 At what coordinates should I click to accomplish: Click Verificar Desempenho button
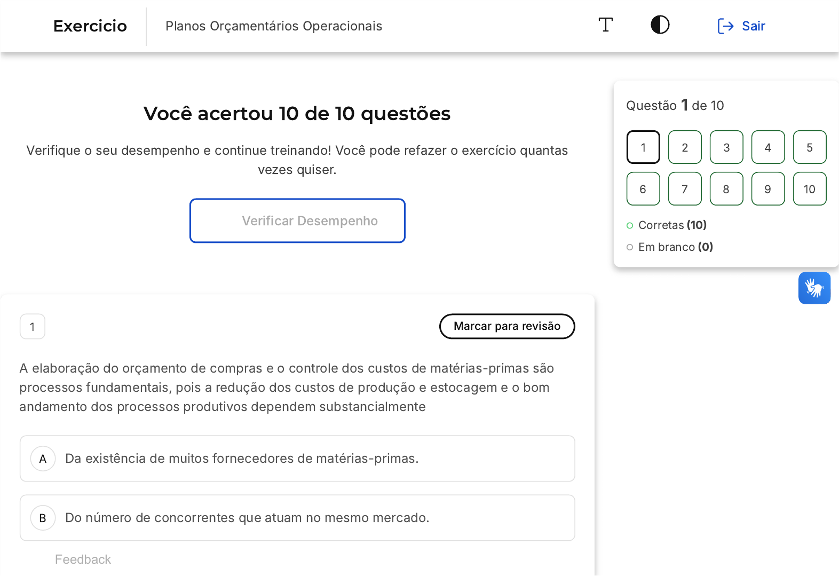pyautogui.click(x=297, y=221)
